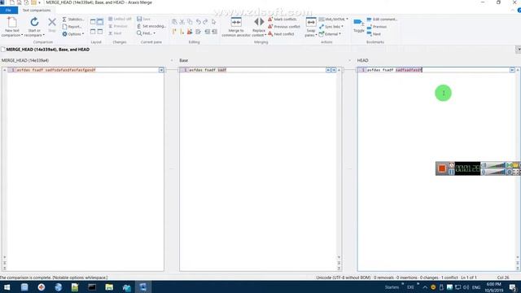Select the two-pane horizontal layout icon

tap(93, 32)
